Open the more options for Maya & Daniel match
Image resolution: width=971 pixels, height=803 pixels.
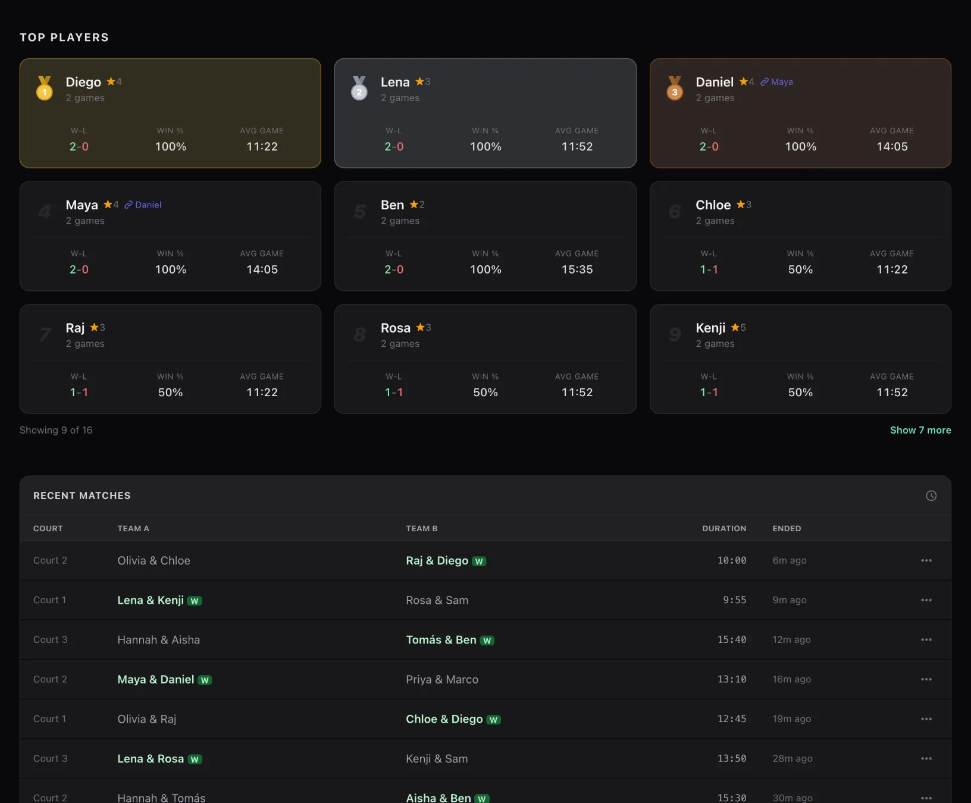coord(926,679)
